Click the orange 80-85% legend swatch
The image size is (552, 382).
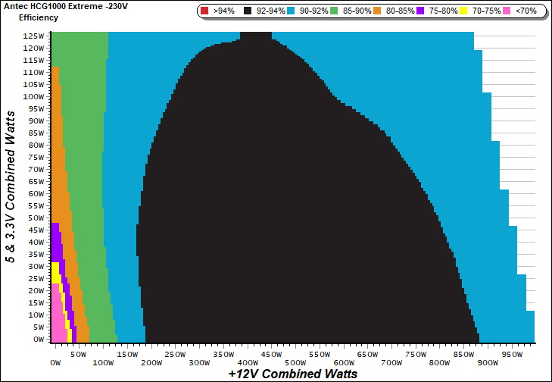[x=376, y=11]
